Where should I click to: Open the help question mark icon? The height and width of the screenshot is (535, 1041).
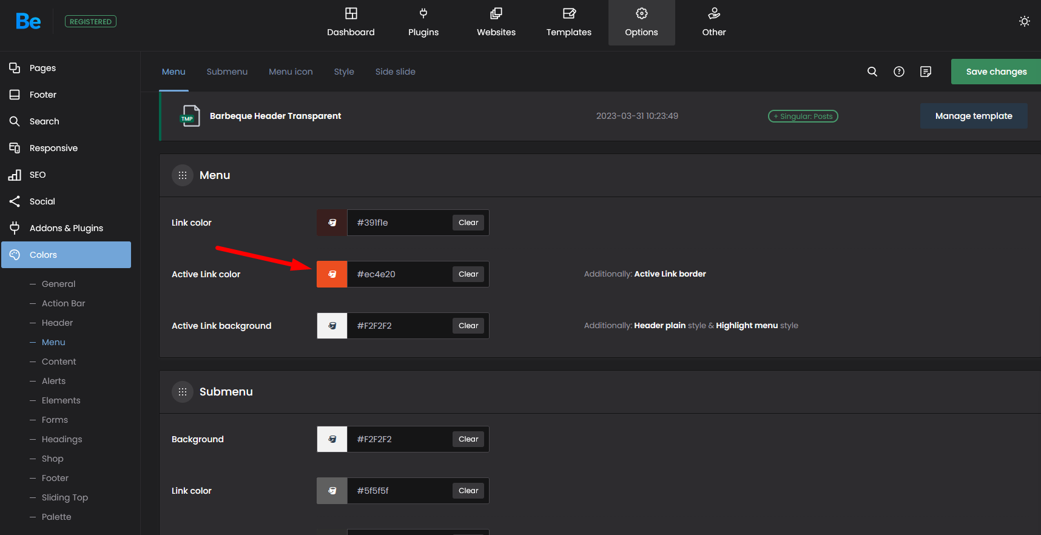(x=899, y=72)
